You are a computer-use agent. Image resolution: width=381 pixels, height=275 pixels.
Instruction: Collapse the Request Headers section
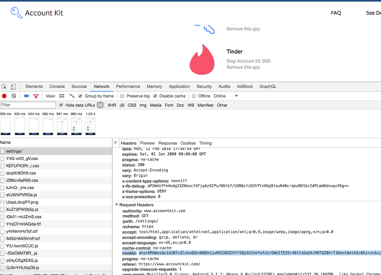tap(117, 205)
